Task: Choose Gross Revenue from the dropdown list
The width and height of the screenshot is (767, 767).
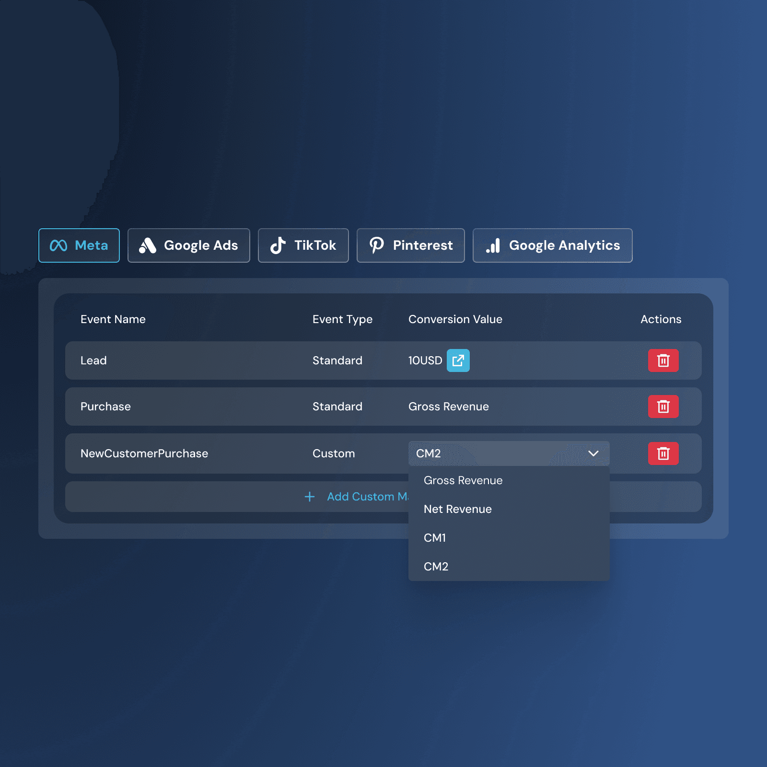Action: tap(509, 480)
